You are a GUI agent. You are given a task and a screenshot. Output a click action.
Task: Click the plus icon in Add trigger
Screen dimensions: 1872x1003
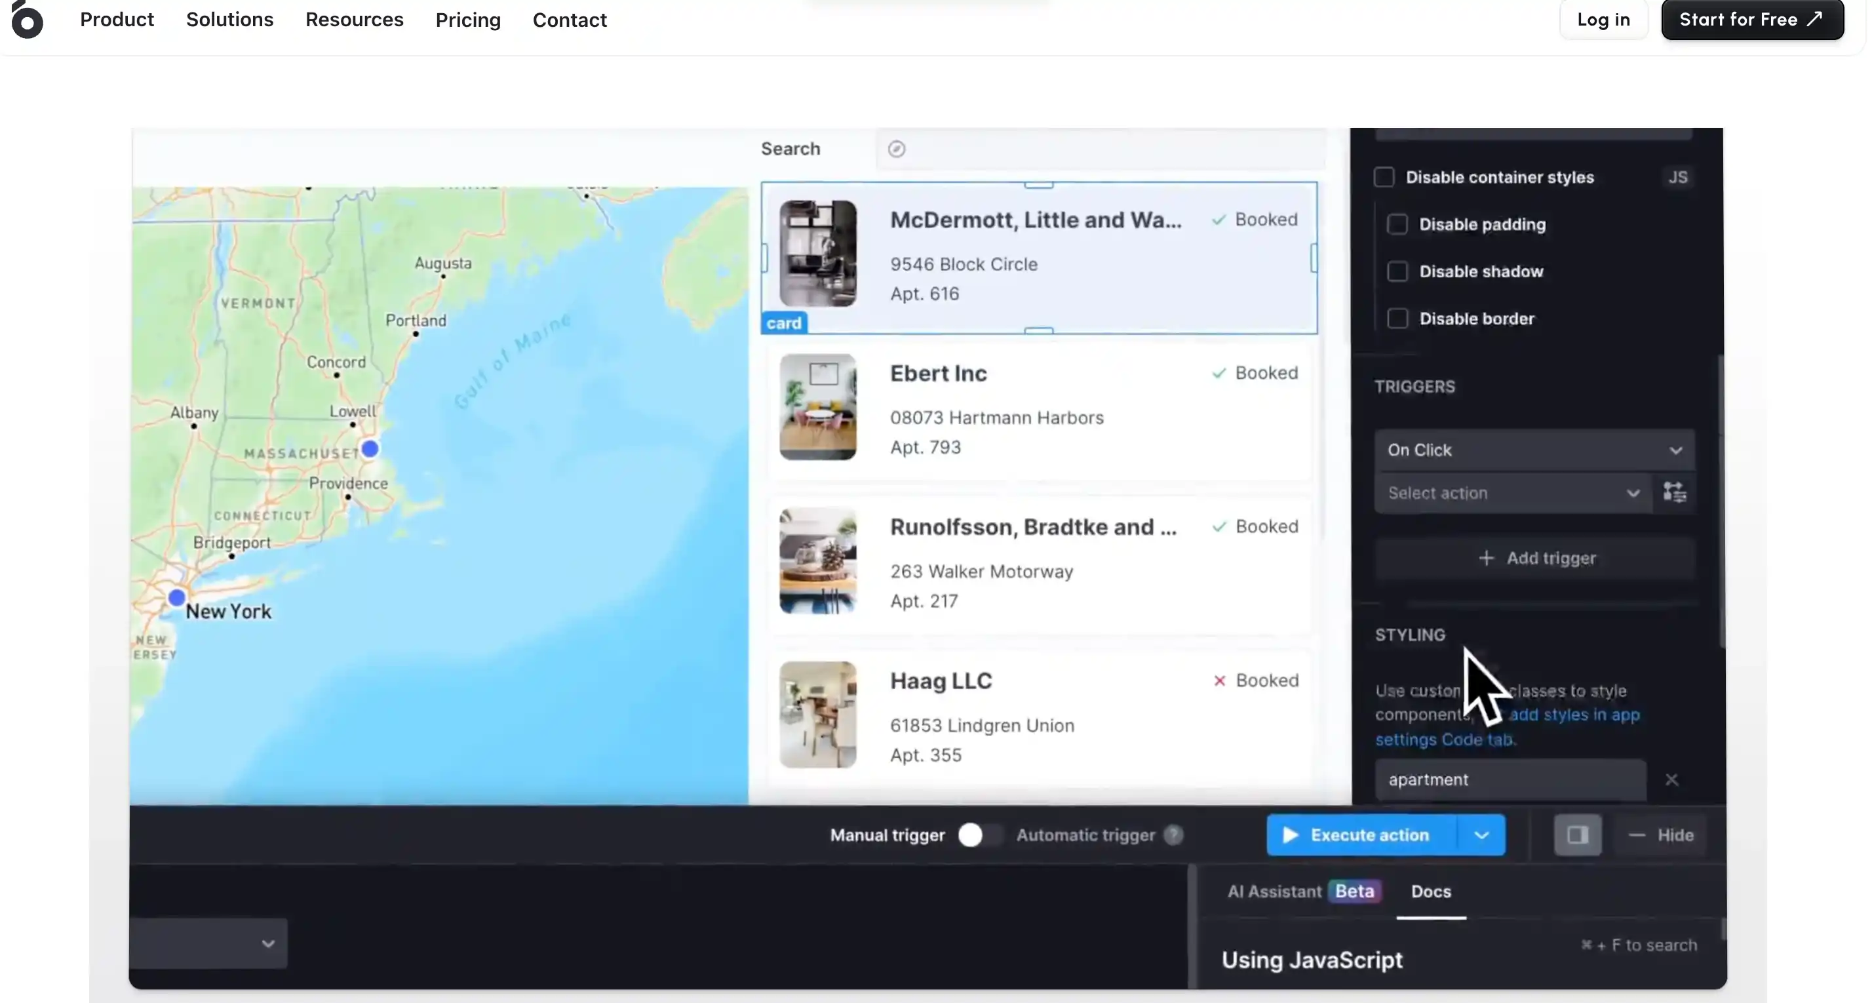coord(1486,558)
